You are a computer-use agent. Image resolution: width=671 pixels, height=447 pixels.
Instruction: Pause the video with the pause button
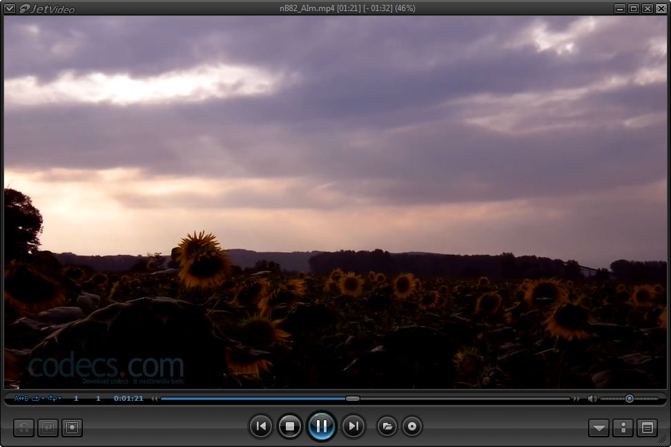click(x=322, y=426)
